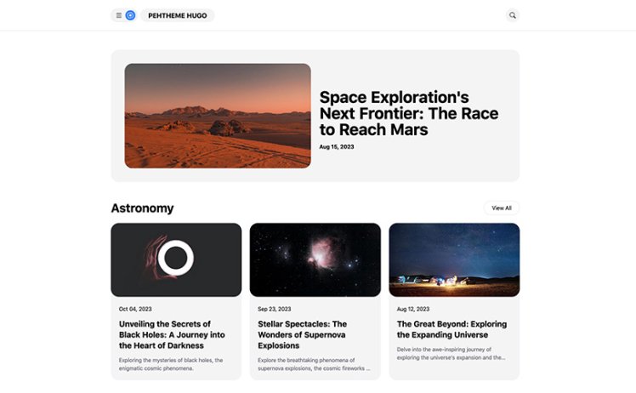Go to PEHTHEME HUGO home link

pos(178,15)
